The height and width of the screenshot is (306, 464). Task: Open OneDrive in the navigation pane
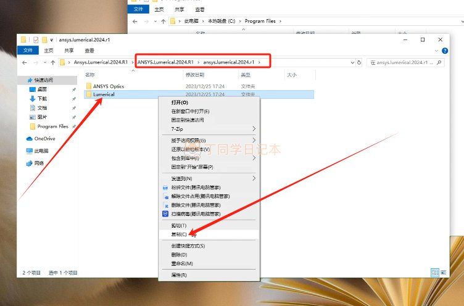(x=44, y=139)
